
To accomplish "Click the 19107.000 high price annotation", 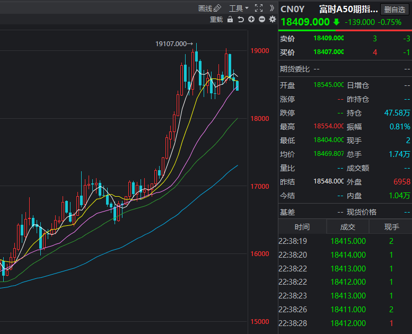I will [174, 44].
